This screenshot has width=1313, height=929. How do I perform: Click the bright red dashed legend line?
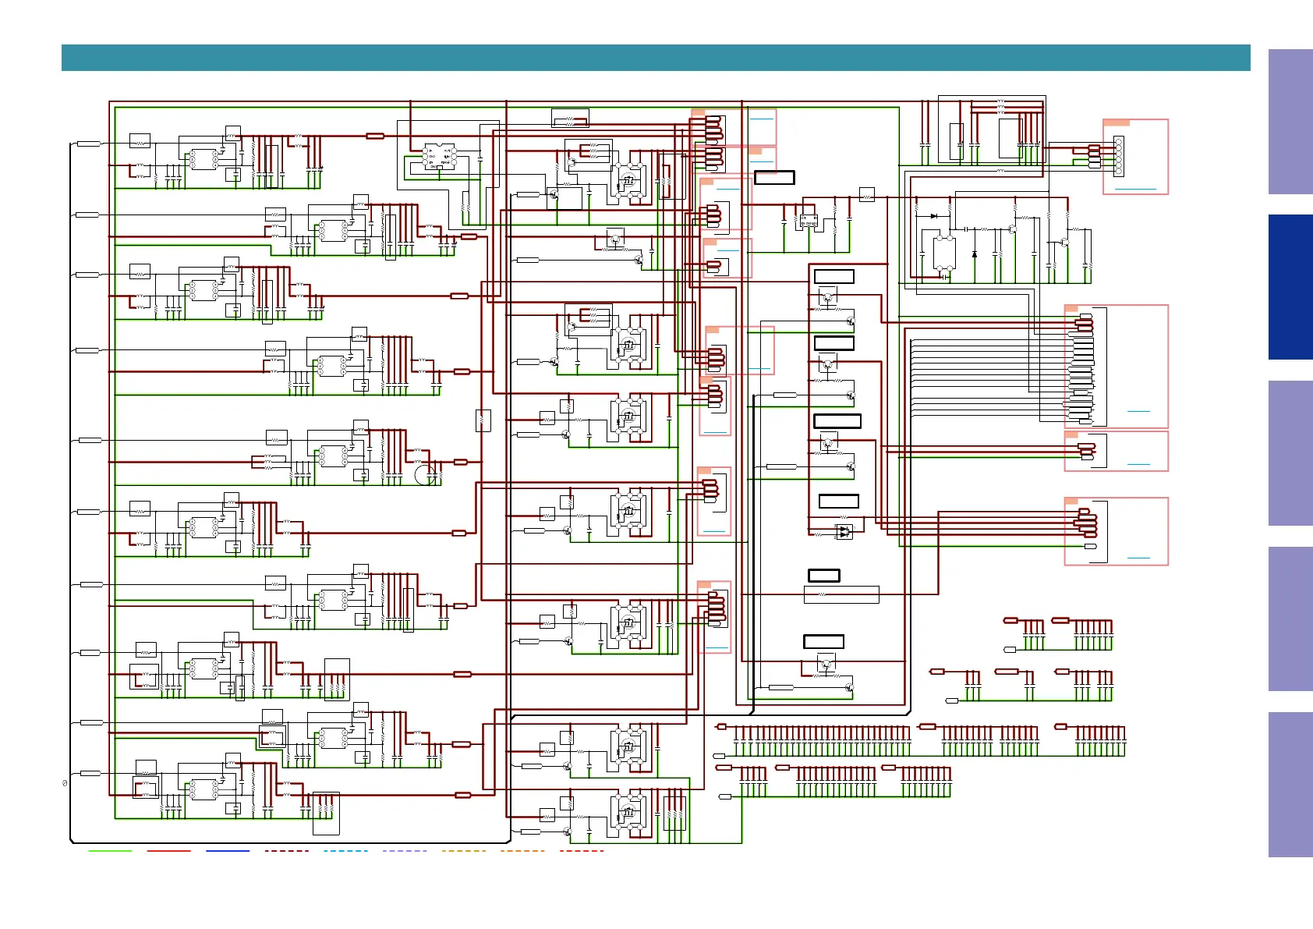[x=582, y=851]
